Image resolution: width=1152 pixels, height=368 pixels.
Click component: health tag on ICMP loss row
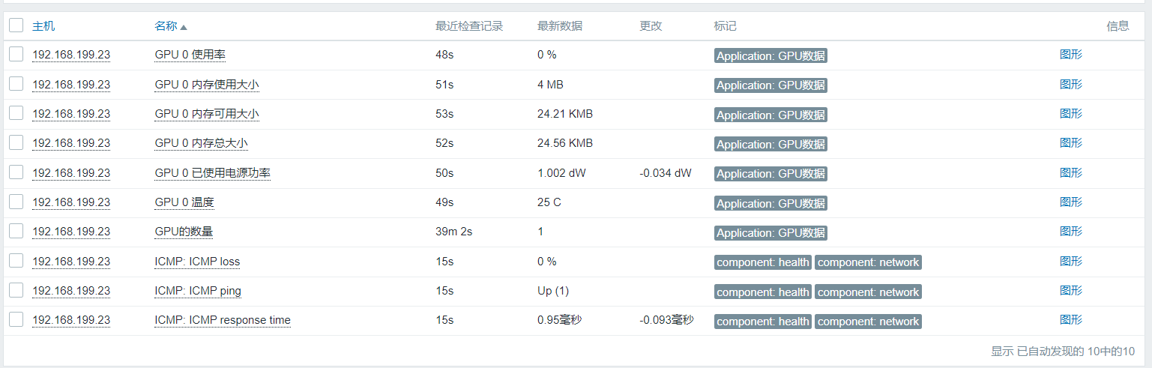tap(762, 262)
